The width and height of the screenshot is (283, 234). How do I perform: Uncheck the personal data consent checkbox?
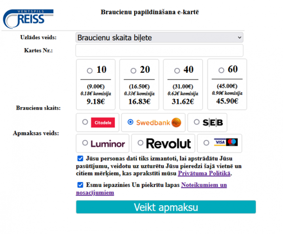(80, 159)
